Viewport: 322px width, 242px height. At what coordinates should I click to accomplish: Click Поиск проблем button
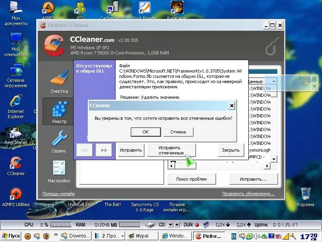192,179
